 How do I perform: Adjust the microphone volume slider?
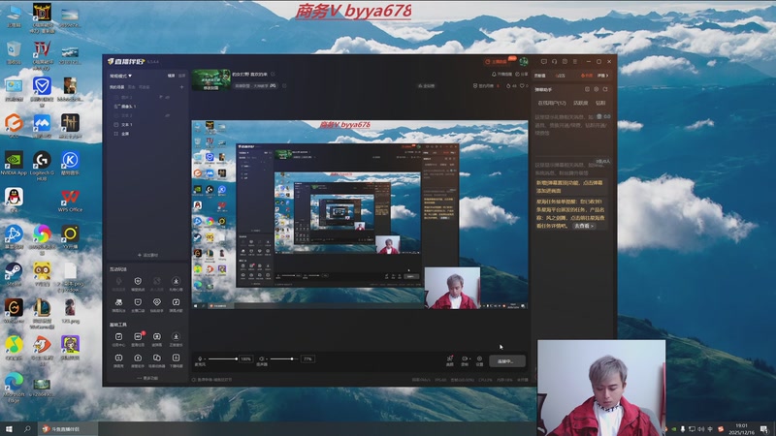click(x=222, y=358)
